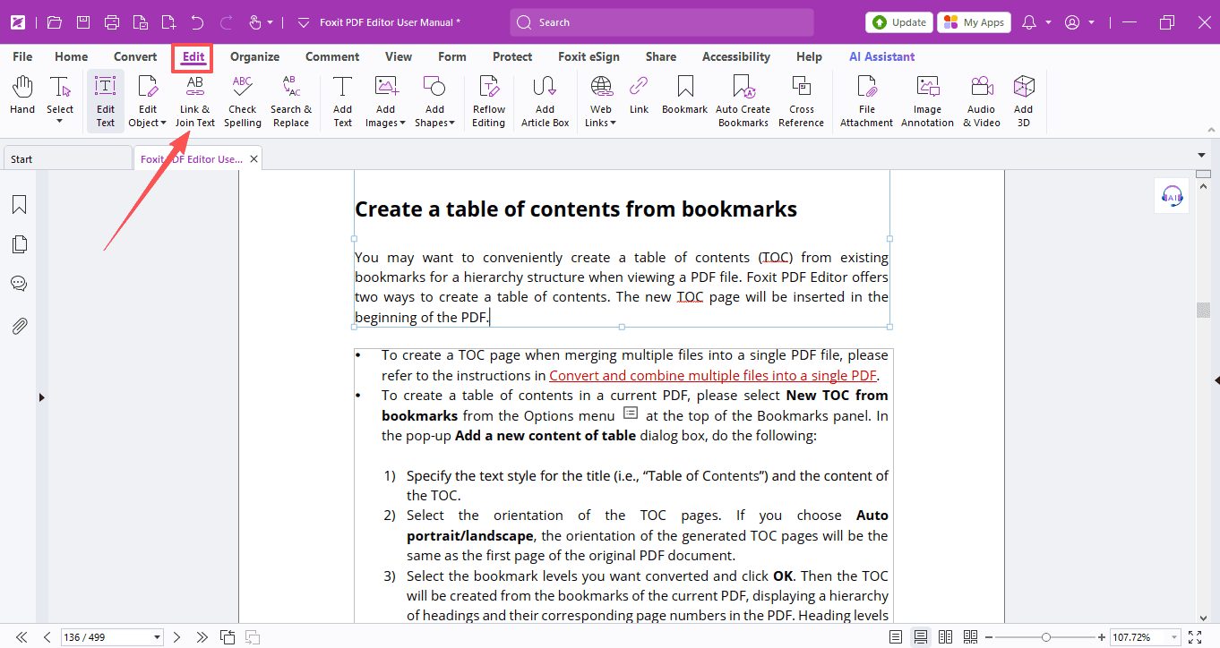The height and width of the screenshot is (648, 1220).
Task: Open the Bookmarks side panel
Action: [19, 205]
